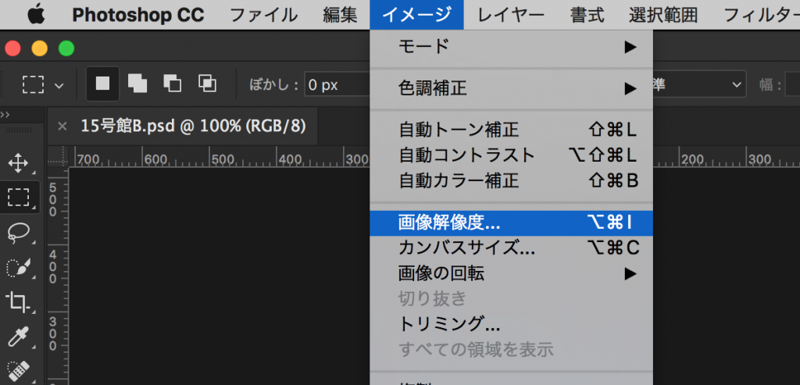
Task: Select トリミング... menu item
Action: coord(511,324)
